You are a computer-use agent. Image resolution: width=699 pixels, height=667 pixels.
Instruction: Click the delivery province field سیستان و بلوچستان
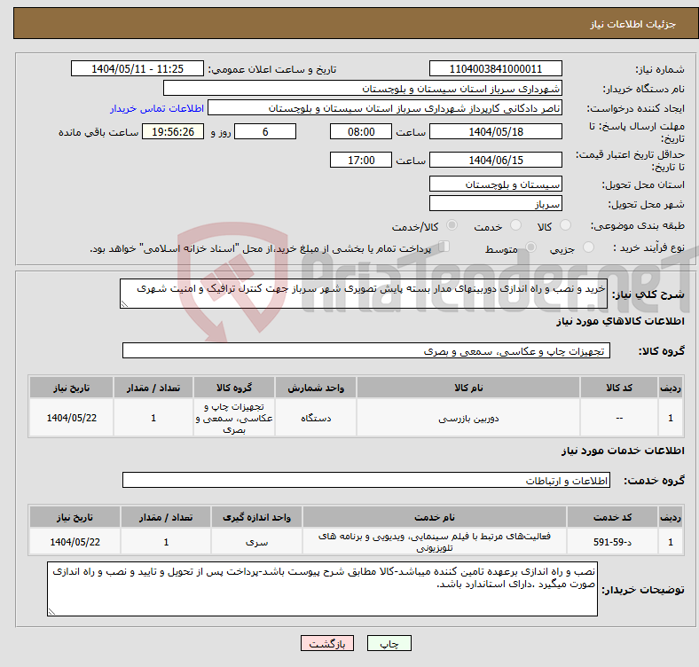click(x=495, y=184)
